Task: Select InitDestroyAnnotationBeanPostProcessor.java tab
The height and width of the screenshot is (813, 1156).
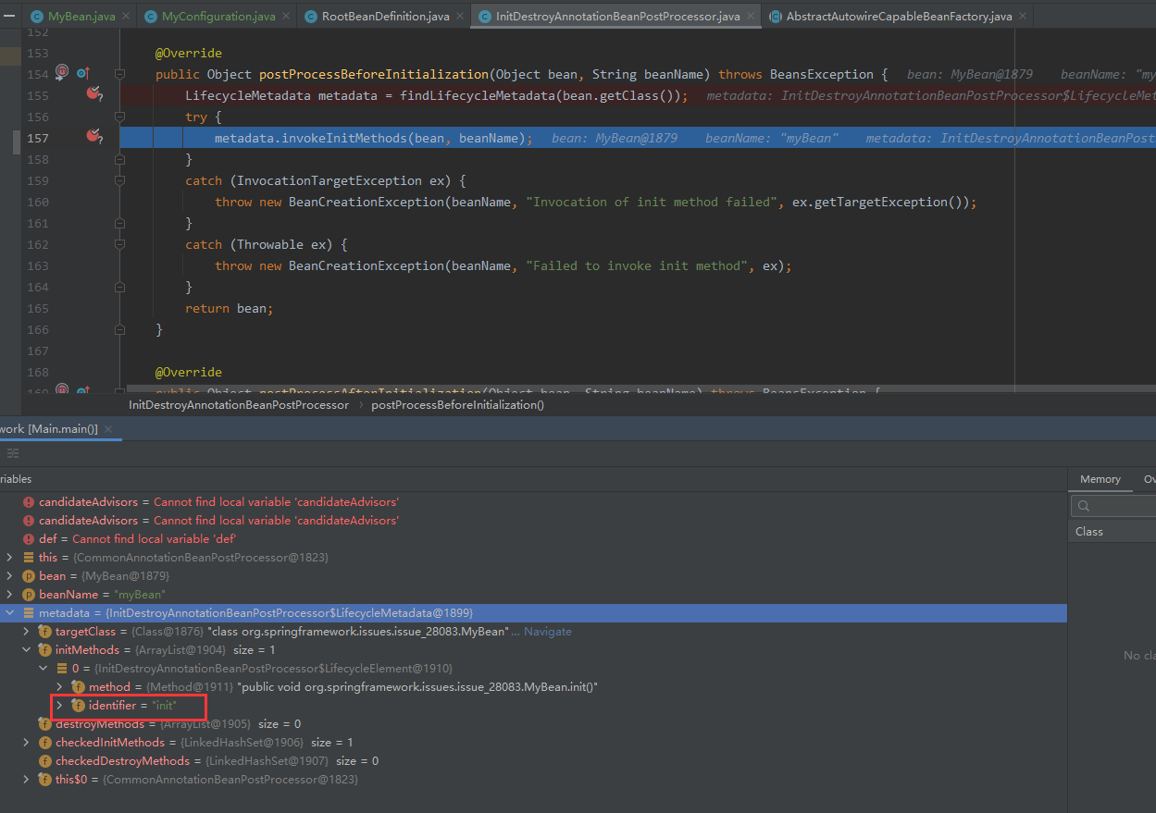Action: coord(617,17)
